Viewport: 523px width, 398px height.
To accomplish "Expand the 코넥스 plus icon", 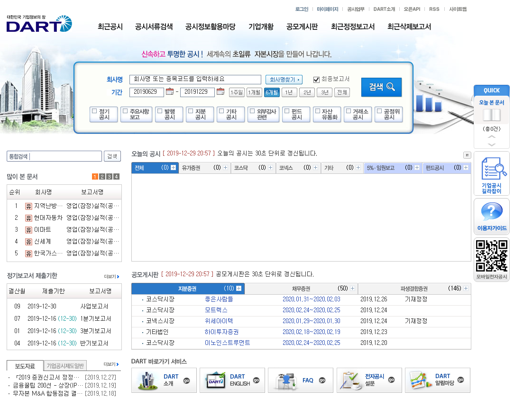I will tap(315, 168).
